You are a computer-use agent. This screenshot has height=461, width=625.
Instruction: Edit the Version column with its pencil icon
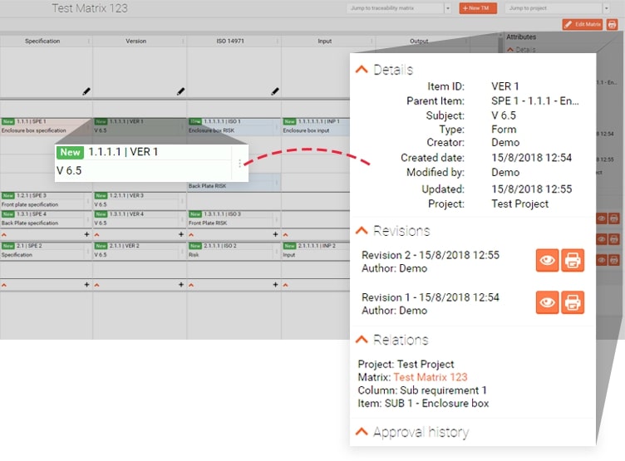pyautogui.click(x=180, y=91)
